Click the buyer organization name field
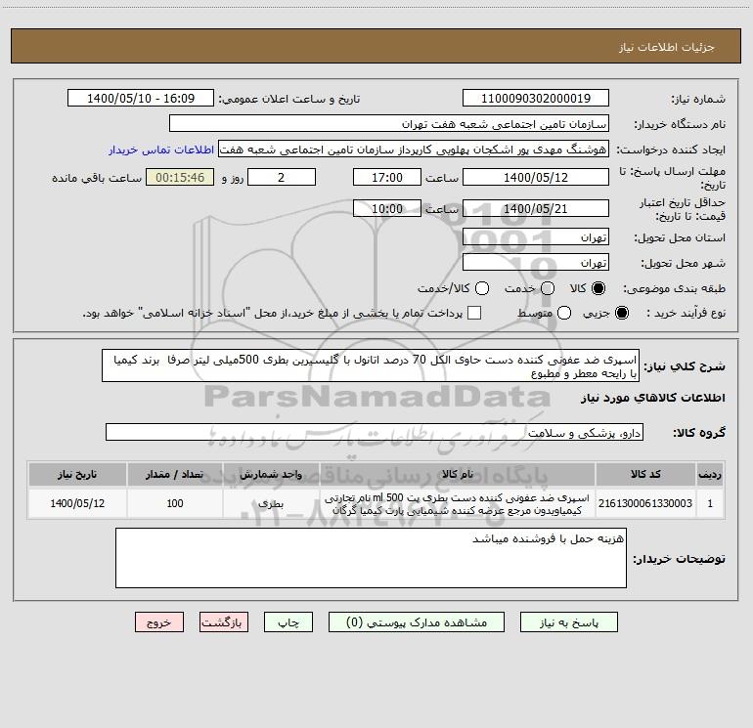The width and height of the screenshot is (753, 728). (389, 124)
